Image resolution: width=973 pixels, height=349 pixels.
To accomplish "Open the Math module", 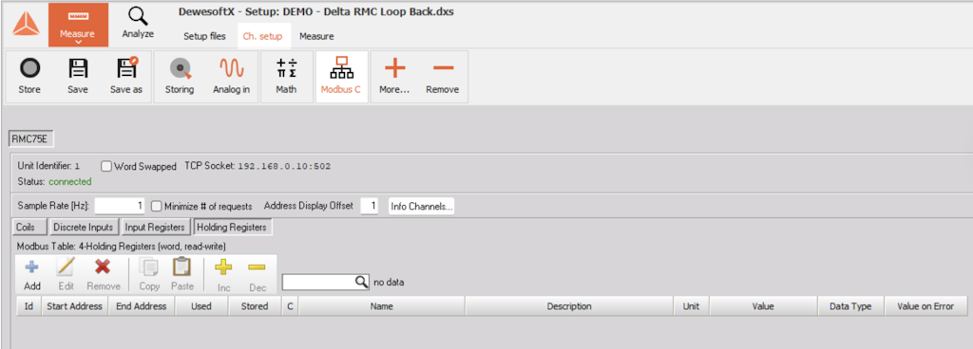I will point(286,77).
